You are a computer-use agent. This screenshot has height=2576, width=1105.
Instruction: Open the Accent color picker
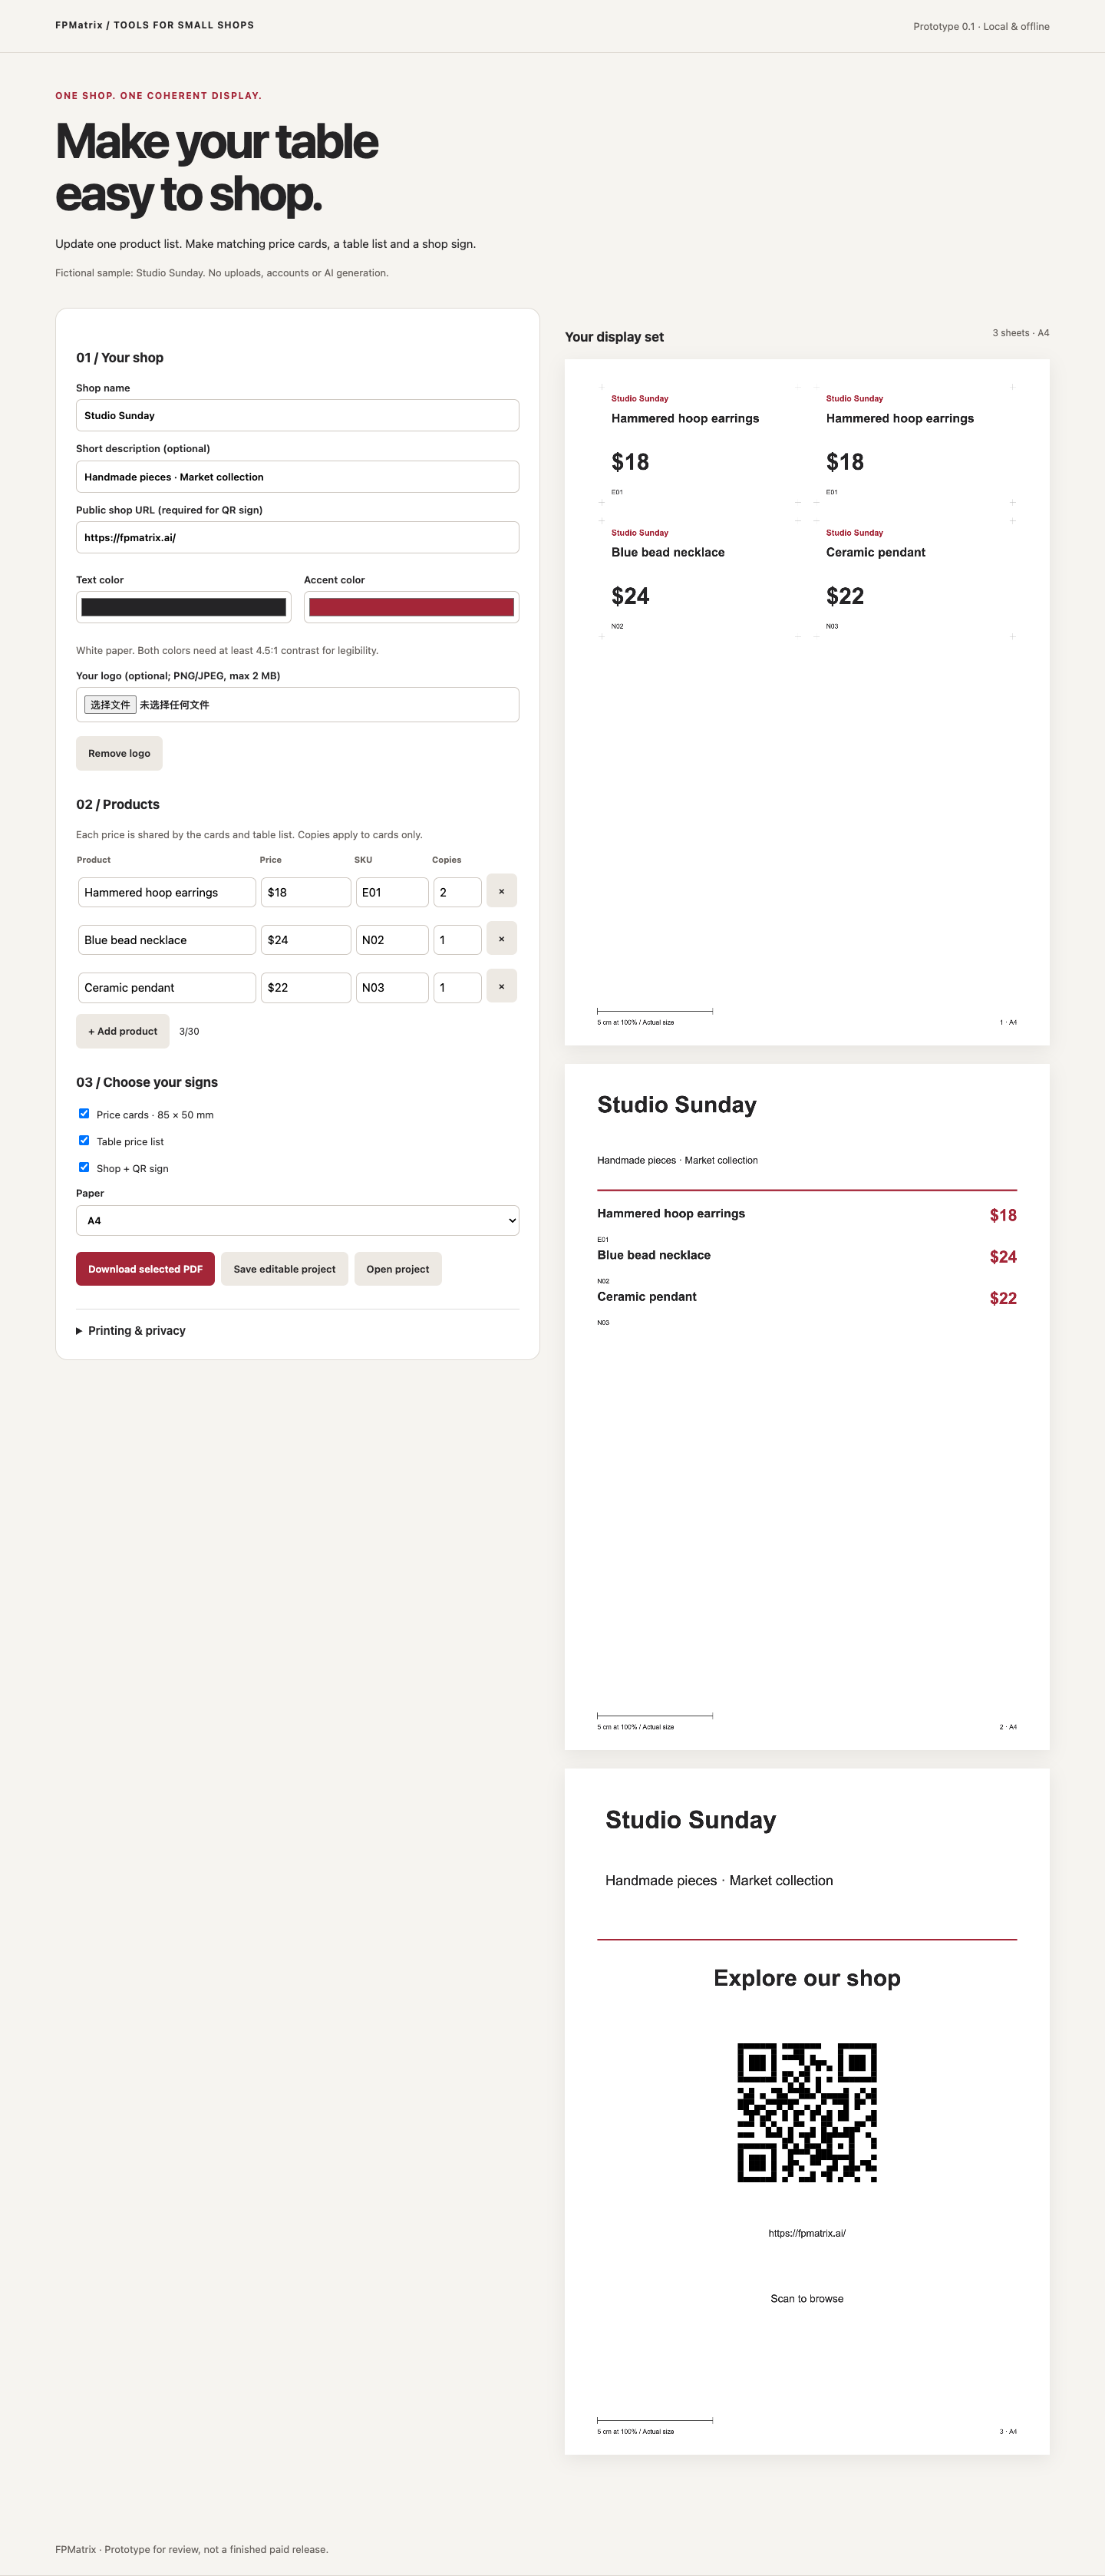(411, 607)
